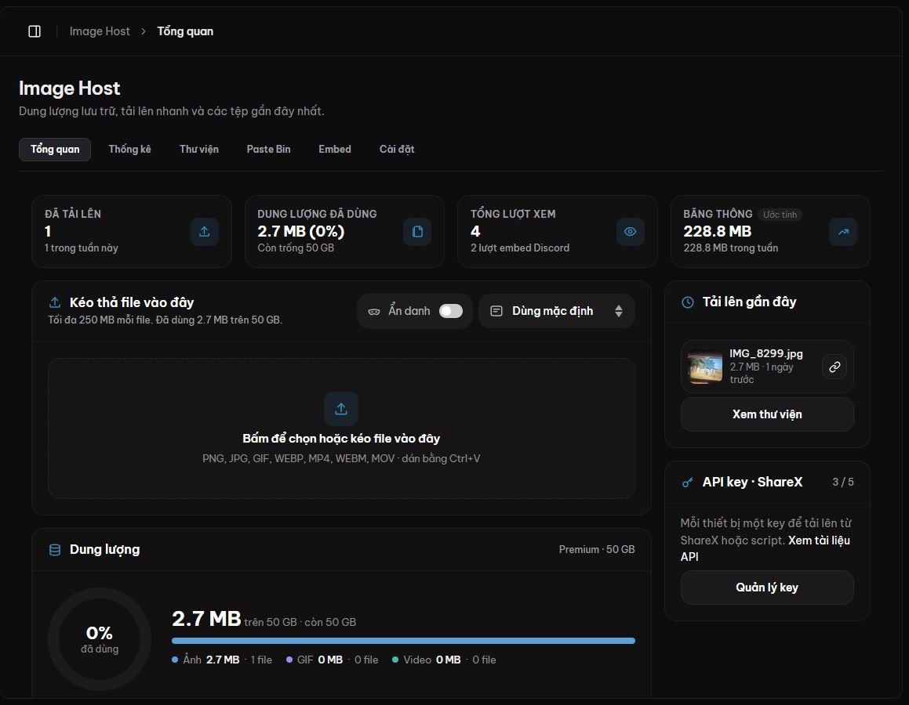Click the clock icon next to Tải lên gần đây
The height and width of the screenshot is (705, 909).
688,302
